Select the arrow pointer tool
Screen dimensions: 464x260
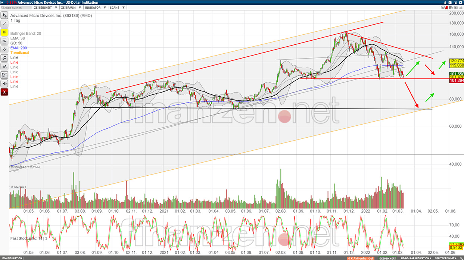(4, 15)
